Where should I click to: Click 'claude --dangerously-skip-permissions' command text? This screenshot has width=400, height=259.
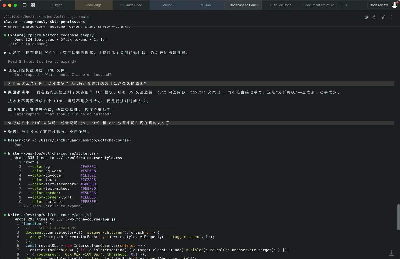click(44, 22)
